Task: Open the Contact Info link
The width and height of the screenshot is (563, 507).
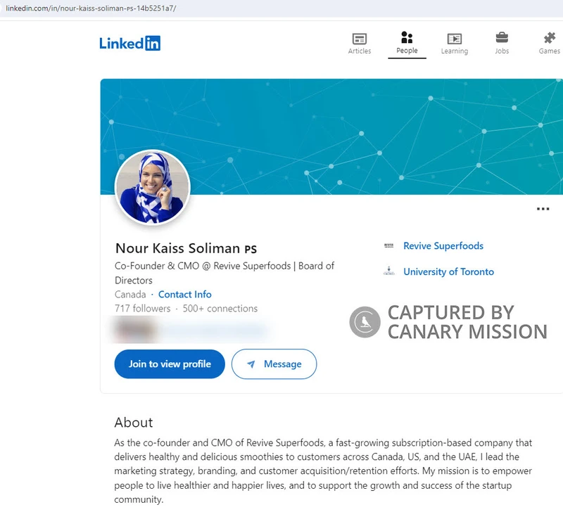Action: point(185,294)
